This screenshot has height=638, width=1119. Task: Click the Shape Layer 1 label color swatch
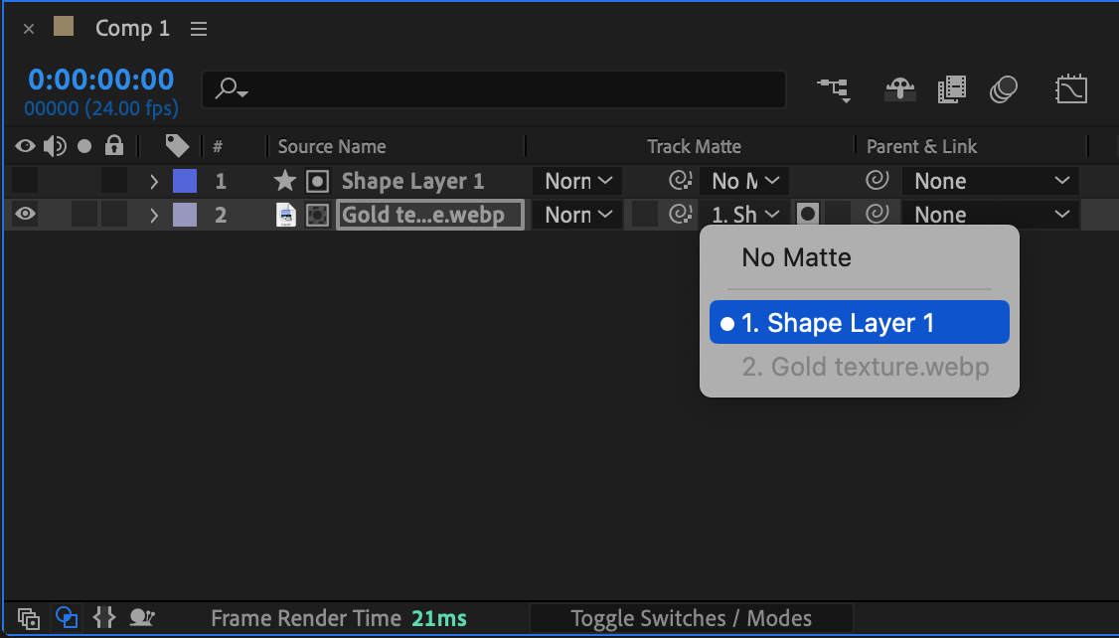[x=185, y=181]
